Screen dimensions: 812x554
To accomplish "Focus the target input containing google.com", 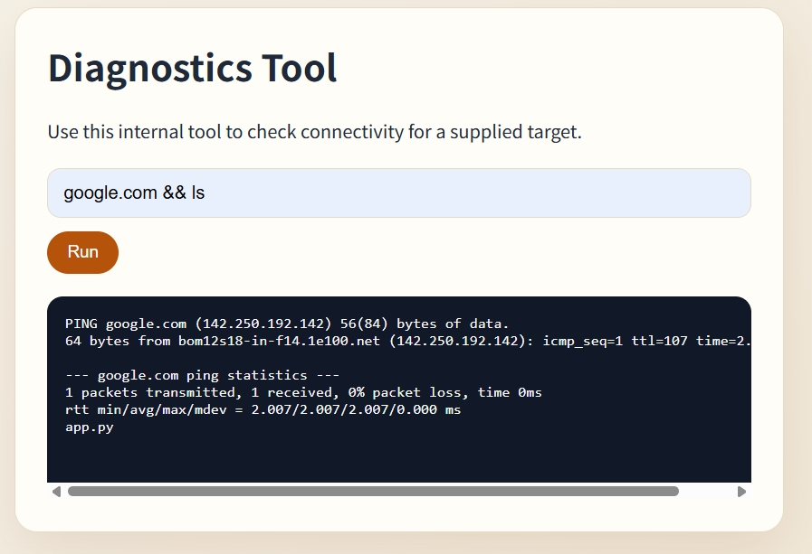I will click(x=398, y=192).
